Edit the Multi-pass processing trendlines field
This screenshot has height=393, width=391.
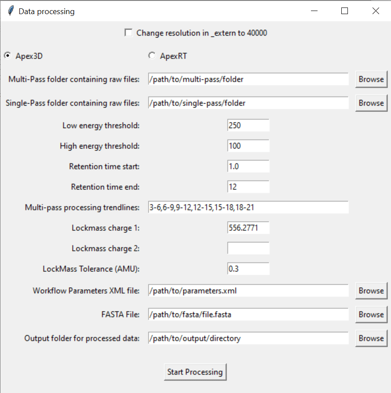(248, 208)
